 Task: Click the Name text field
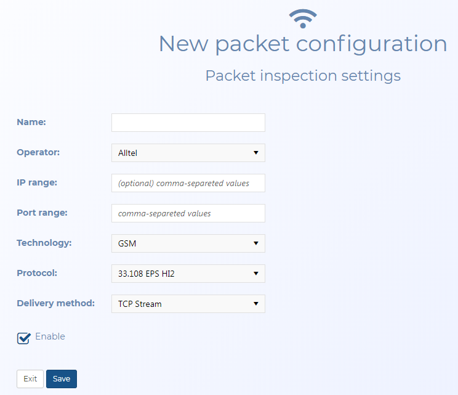click(188, 123)
